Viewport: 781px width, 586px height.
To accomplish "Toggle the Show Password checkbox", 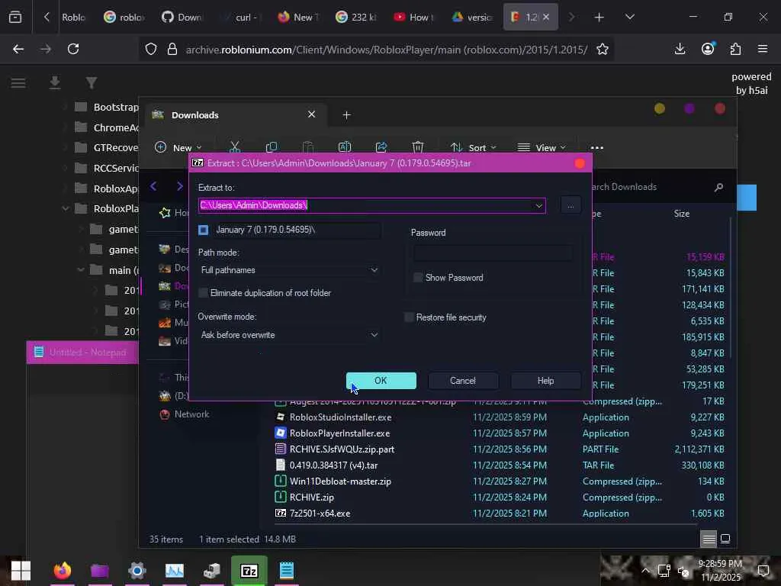I will [418, 278].
